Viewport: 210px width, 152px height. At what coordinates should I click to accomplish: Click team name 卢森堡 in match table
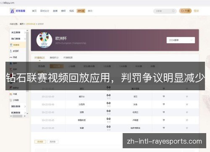point(135,120)
